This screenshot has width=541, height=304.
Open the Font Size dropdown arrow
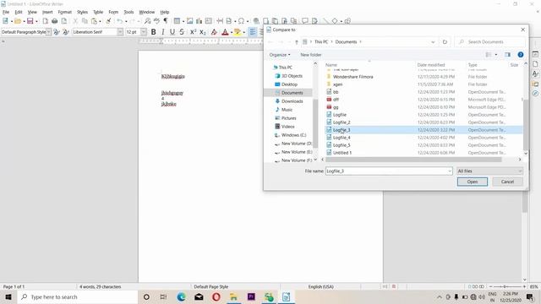pos(144,32)
